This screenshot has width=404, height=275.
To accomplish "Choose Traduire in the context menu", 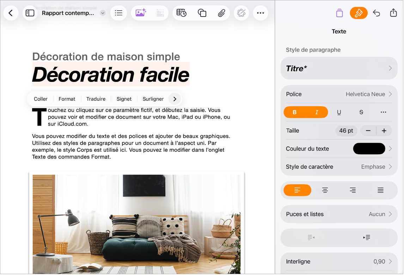I will point(96,99).
